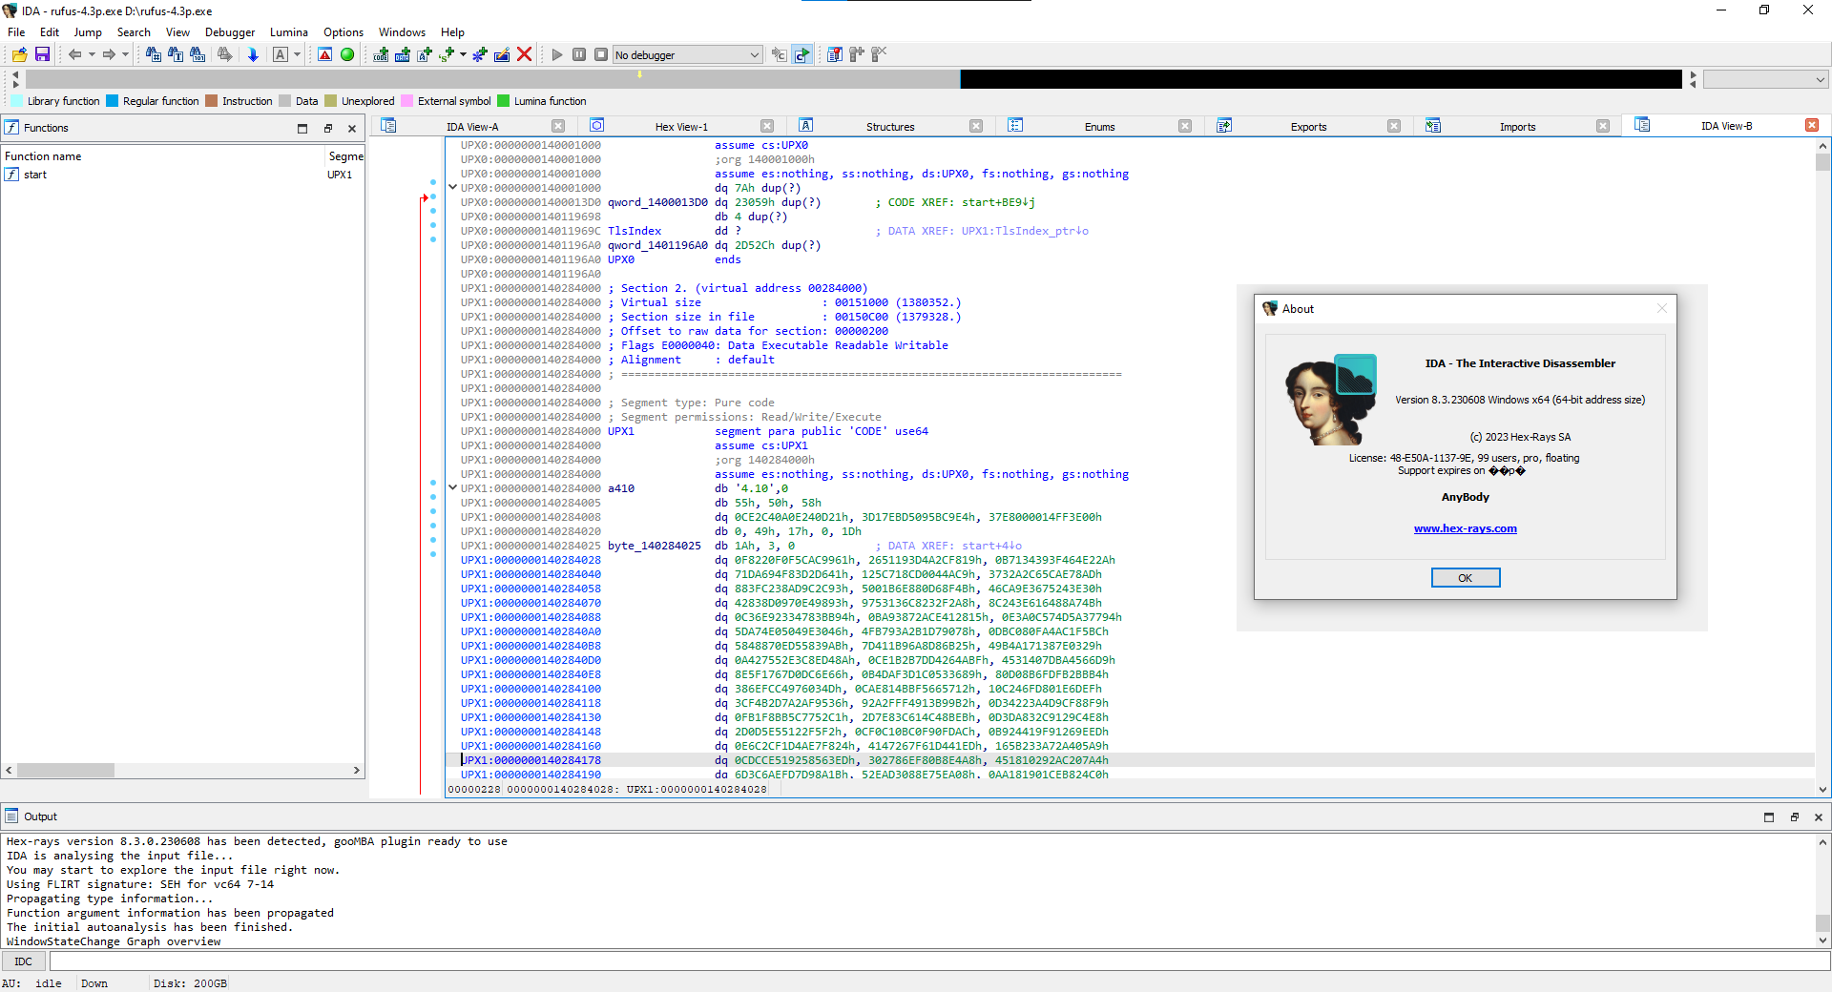Click the navigation band overview bar
This screenshot has width=1832, height=992.
pos(854,79)
